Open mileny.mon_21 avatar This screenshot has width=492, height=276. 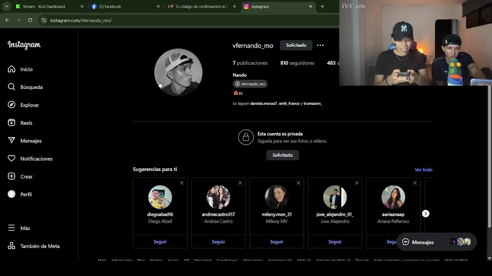coord(277,197)
